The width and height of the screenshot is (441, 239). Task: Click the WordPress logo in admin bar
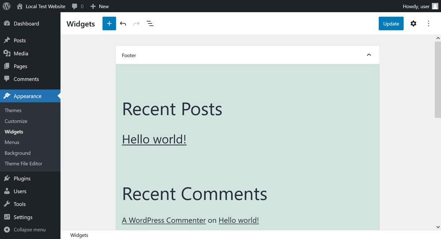[x=6, y=6]
